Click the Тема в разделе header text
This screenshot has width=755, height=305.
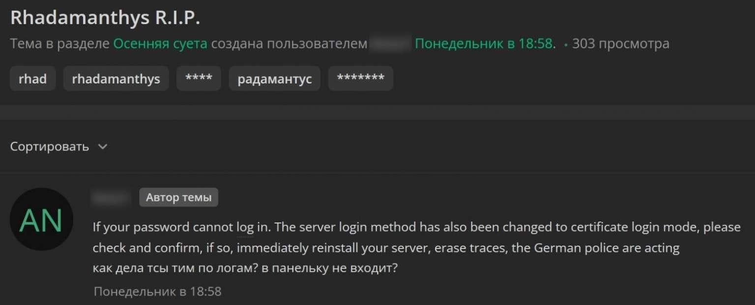(59, 44)
